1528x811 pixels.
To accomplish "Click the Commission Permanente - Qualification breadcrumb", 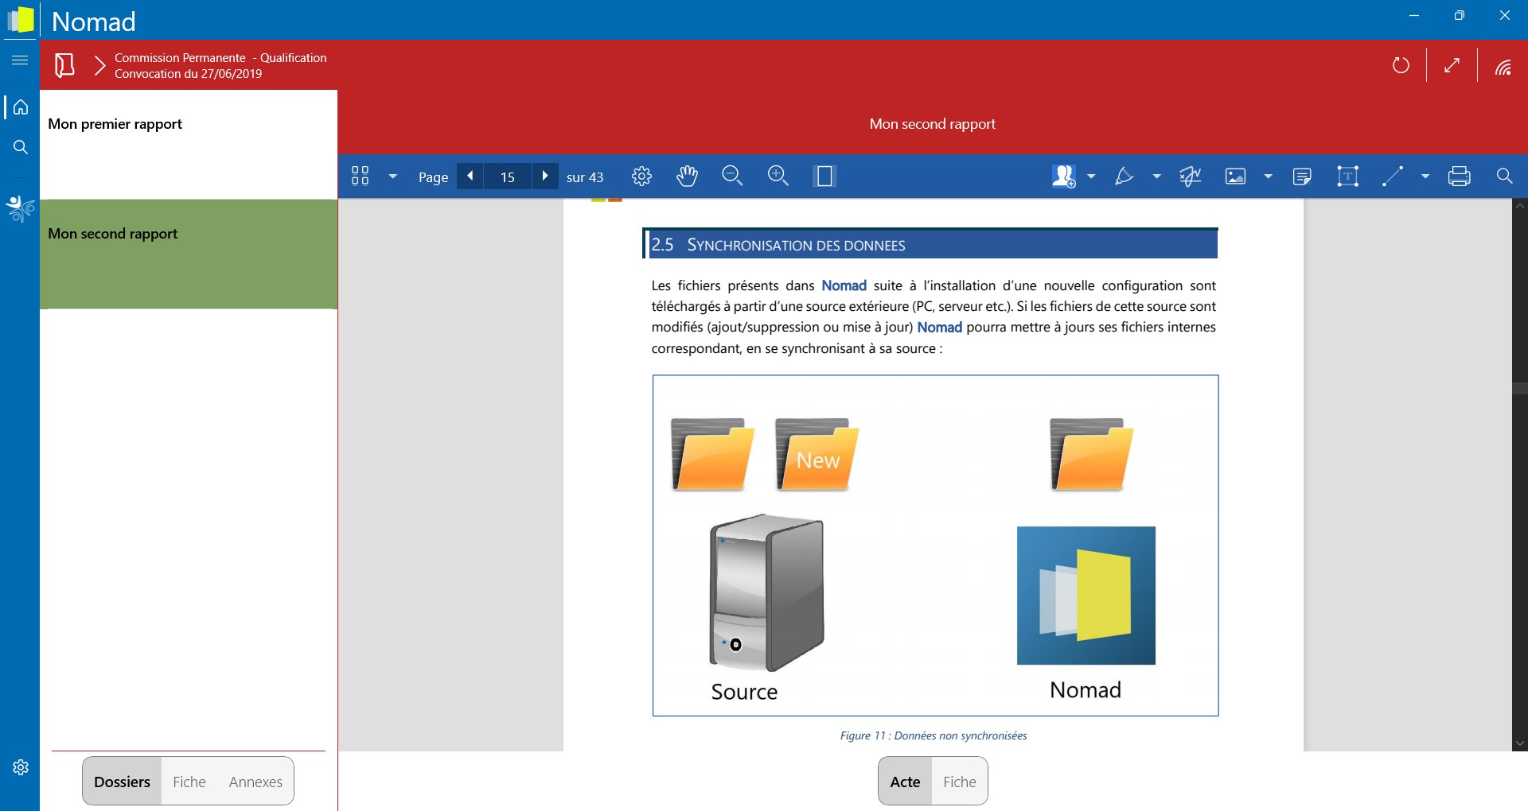I will (x=220, y=57).
